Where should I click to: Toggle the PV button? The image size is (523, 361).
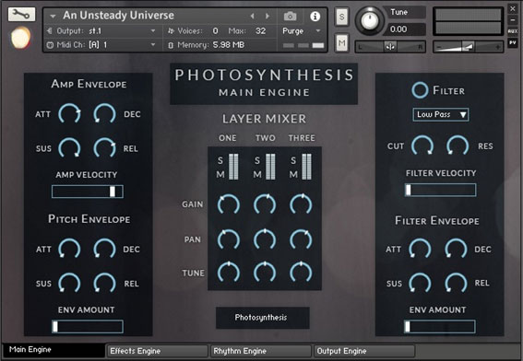tap(512, 42)
